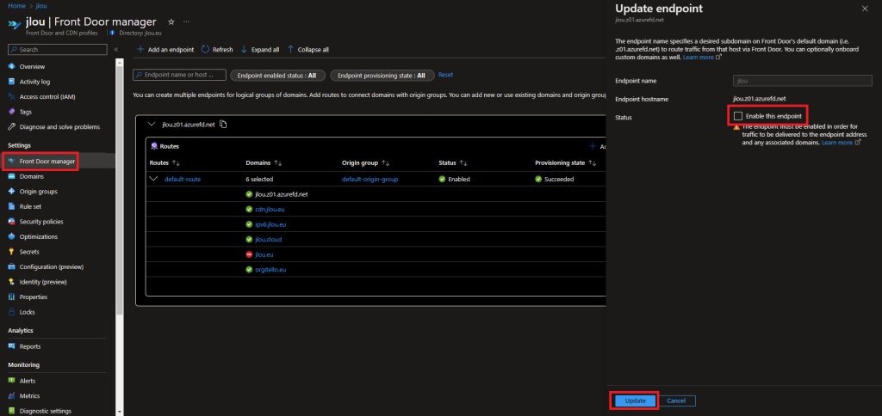The height and width of the screenshot is (416, 882).
Task: Click the Properties icon
Action: point(12,297)
